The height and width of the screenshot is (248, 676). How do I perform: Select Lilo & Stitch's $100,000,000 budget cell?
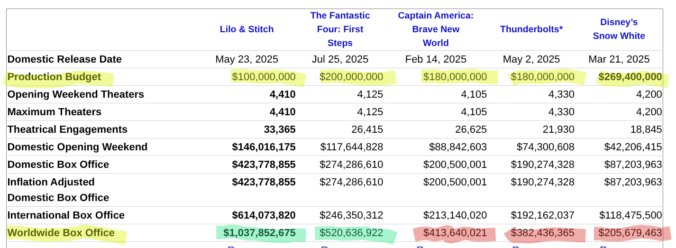(264, 77)
